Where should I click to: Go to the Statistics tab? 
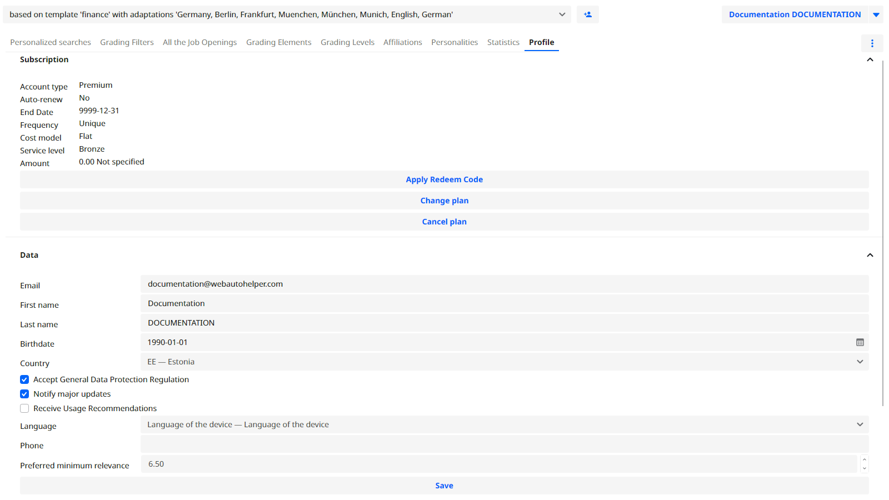pos(503,43)
